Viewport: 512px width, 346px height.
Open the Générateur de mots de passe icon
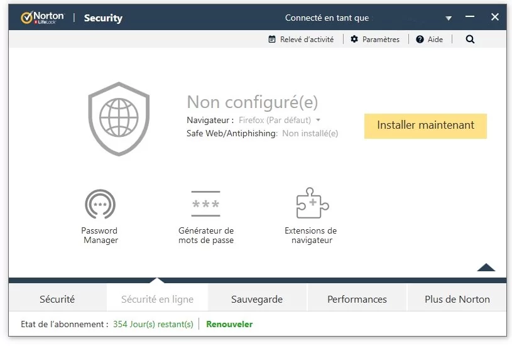[x=205, y=204]
